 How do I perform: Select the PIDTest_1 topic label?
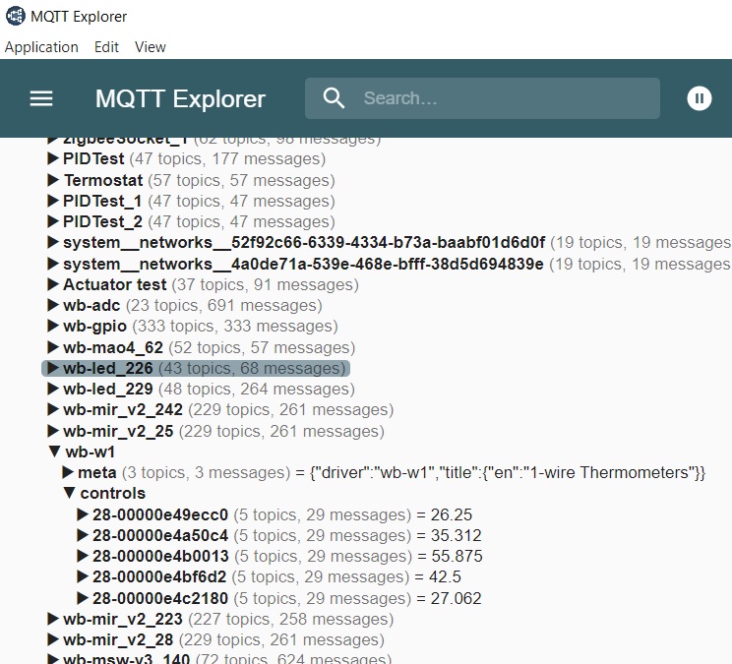102,201
